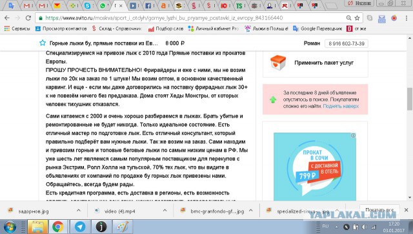
Task: Open the Paint app in the taskbar
Action: (x=123, y=227)
